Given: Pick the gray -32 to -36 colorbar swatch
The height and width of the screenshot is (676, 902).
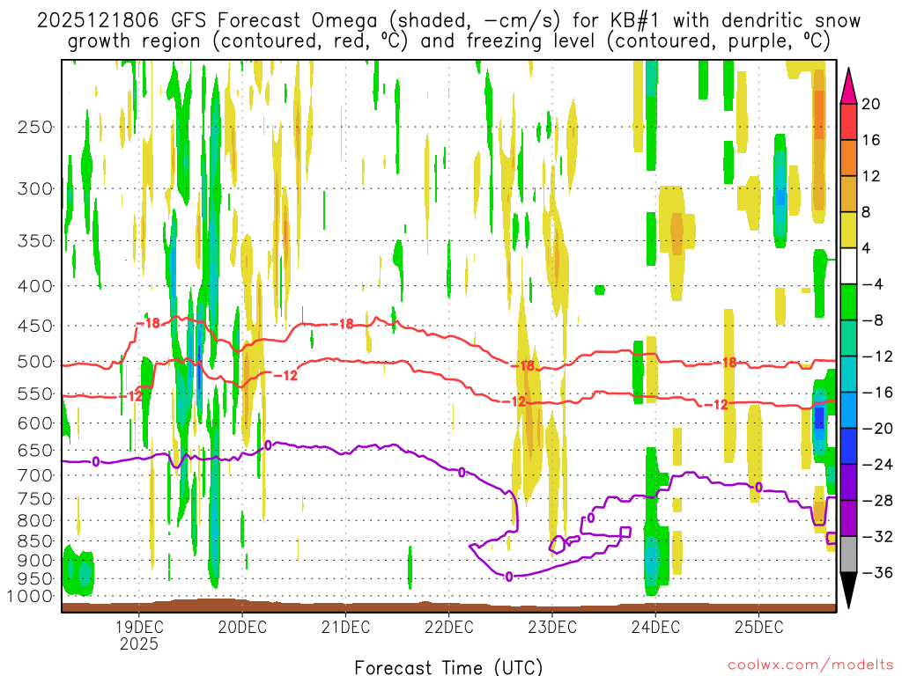Looking at the screenshot, I should 848,555.
